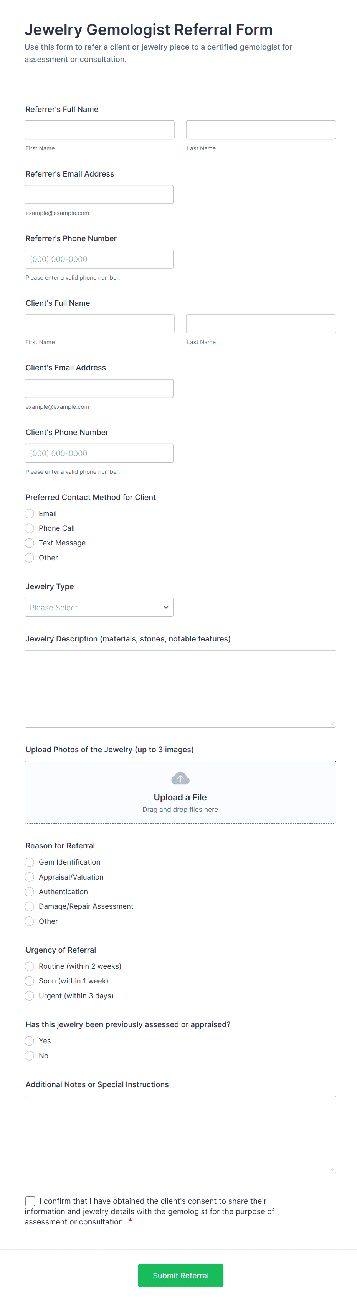Check the client consent confirmation box
357x1306 pixels.
(30, 1201)
